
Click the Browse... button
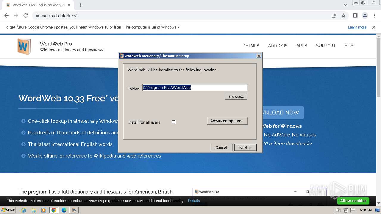(236, 96)
